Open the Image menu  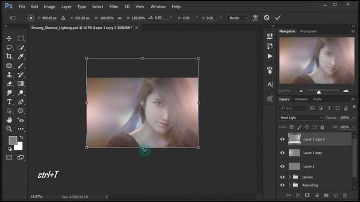pos(49,7)
